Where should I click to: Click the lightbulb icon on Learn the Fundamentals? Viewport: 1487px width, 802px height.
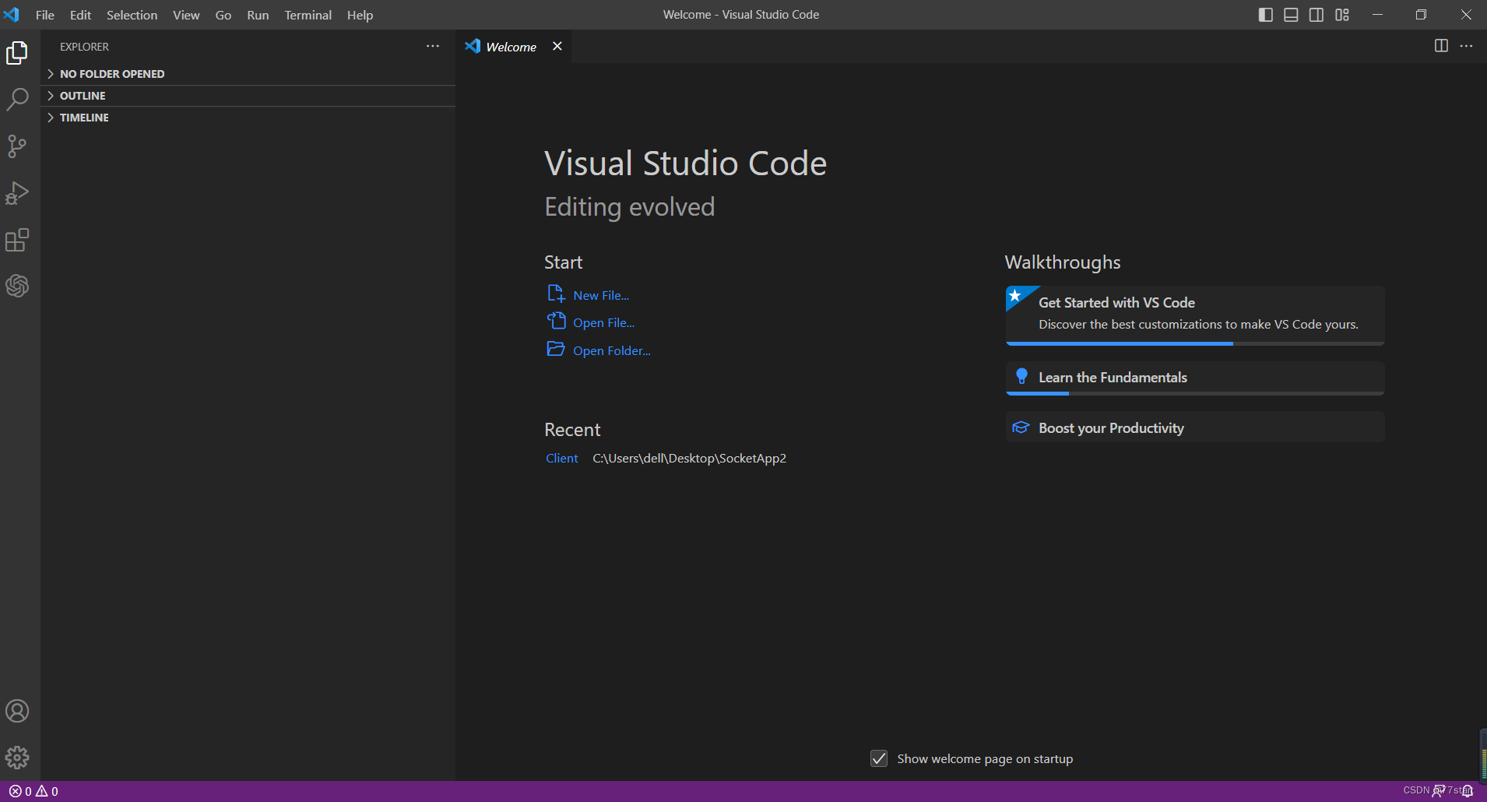click(x=1021, y=377)
